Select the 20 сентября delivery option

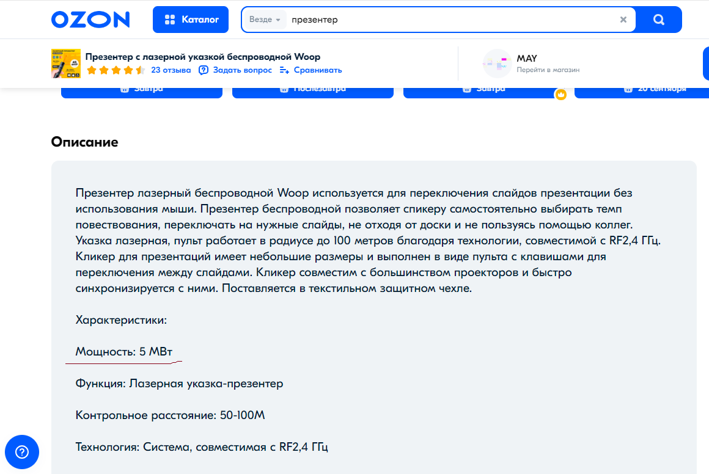[641, 89]
